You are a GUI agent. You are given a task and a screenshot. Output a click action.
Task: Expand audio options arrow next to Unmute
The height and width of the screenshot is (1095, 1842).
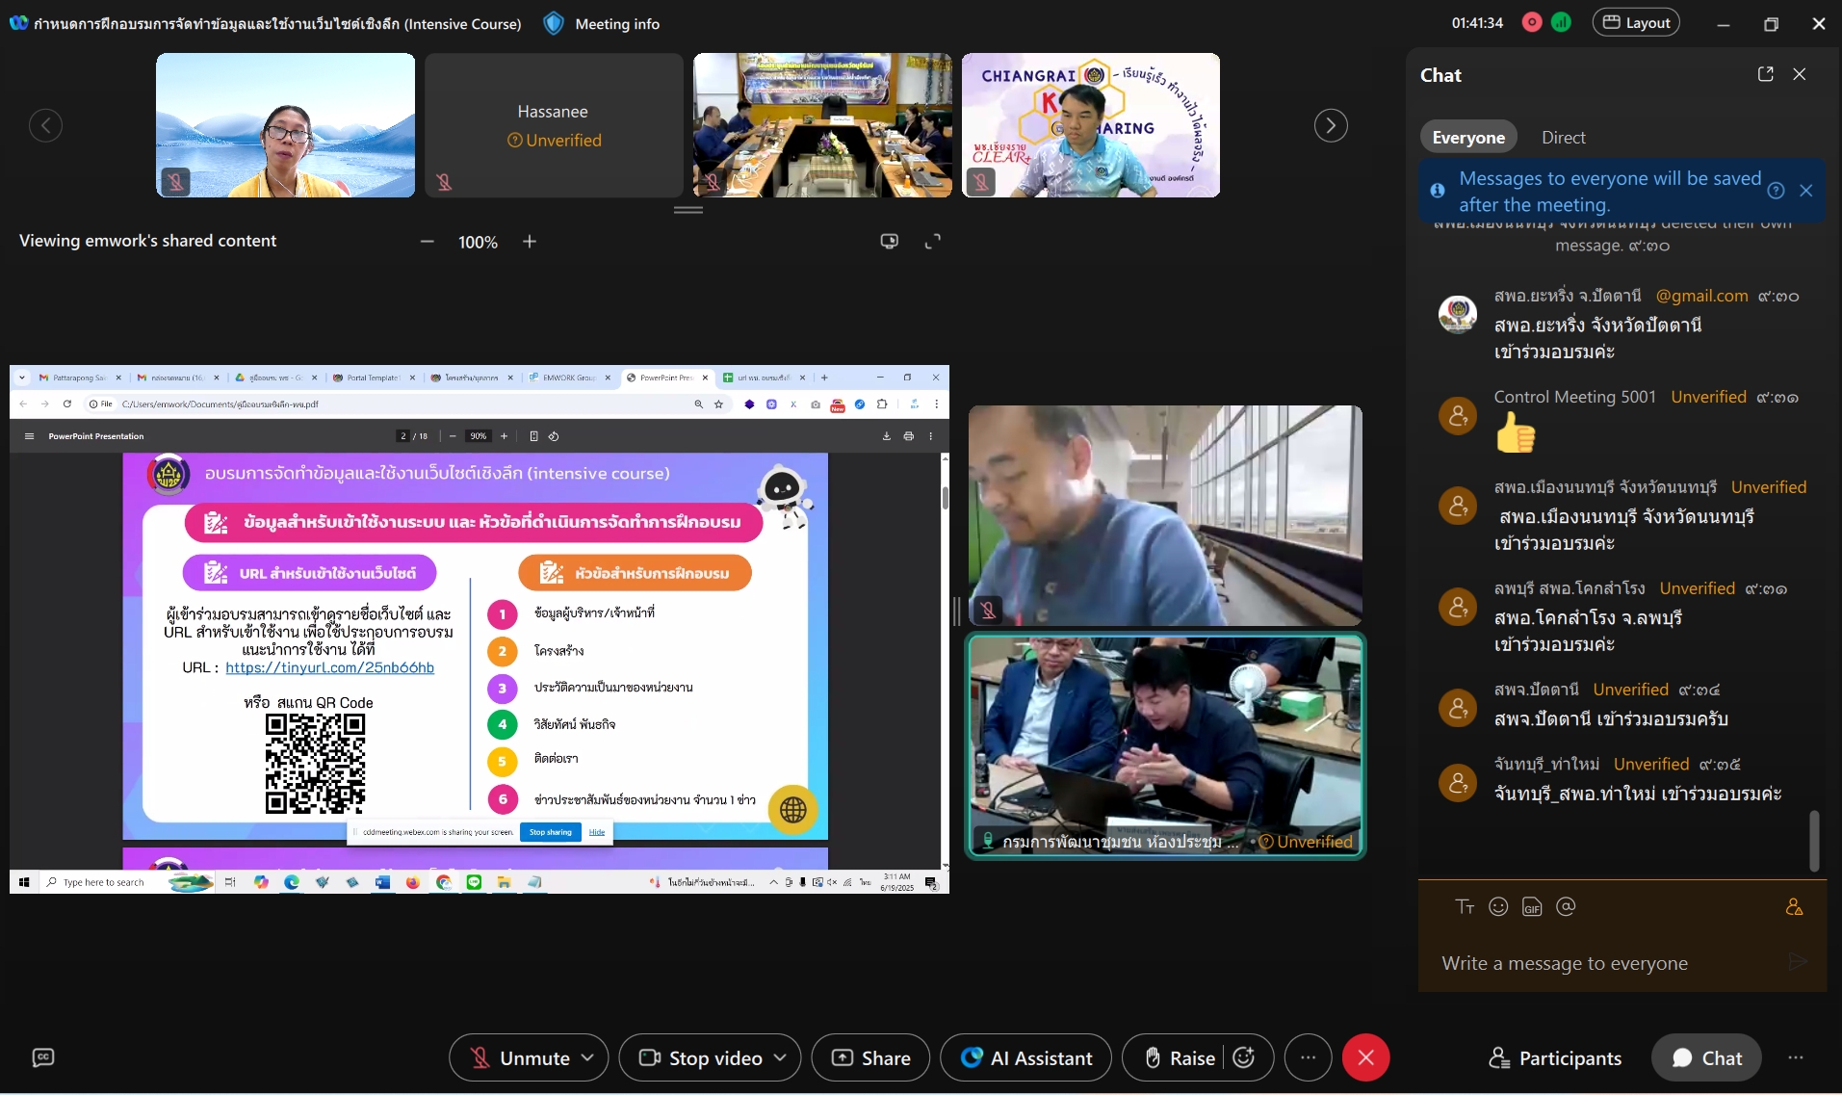(x=588, y=1057)
